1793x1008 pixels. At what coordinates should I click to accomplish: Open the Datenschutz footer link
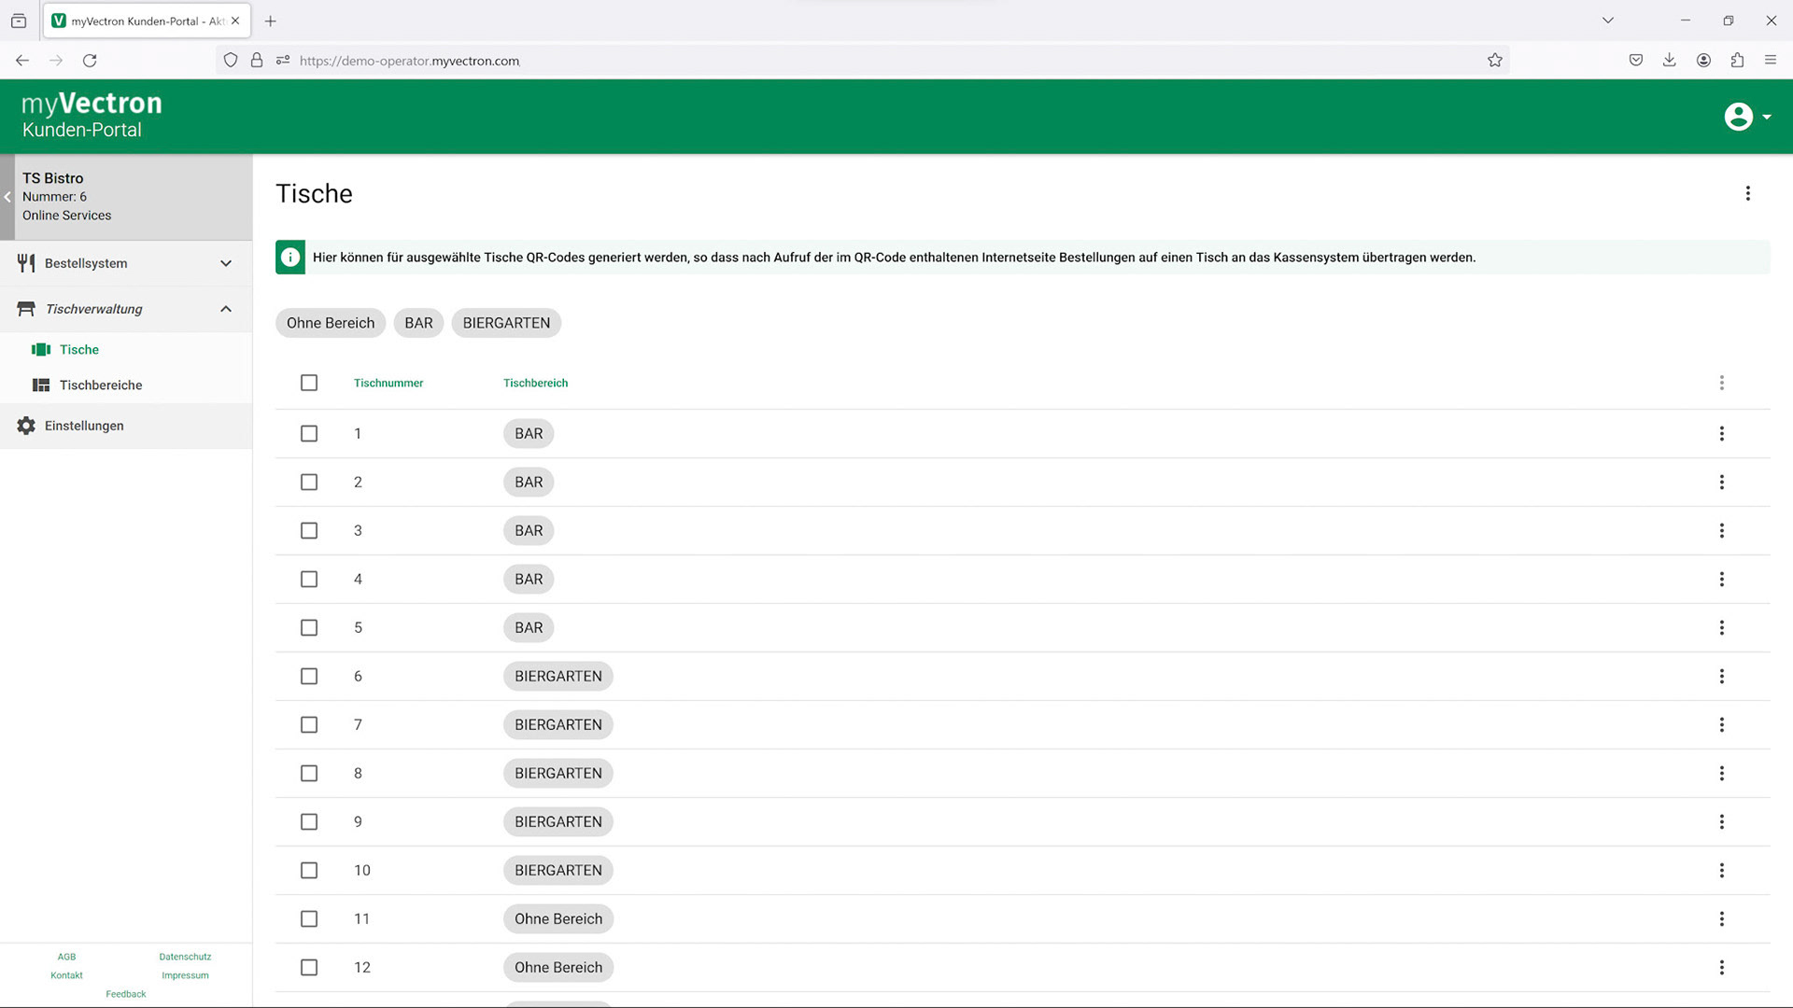185,957
